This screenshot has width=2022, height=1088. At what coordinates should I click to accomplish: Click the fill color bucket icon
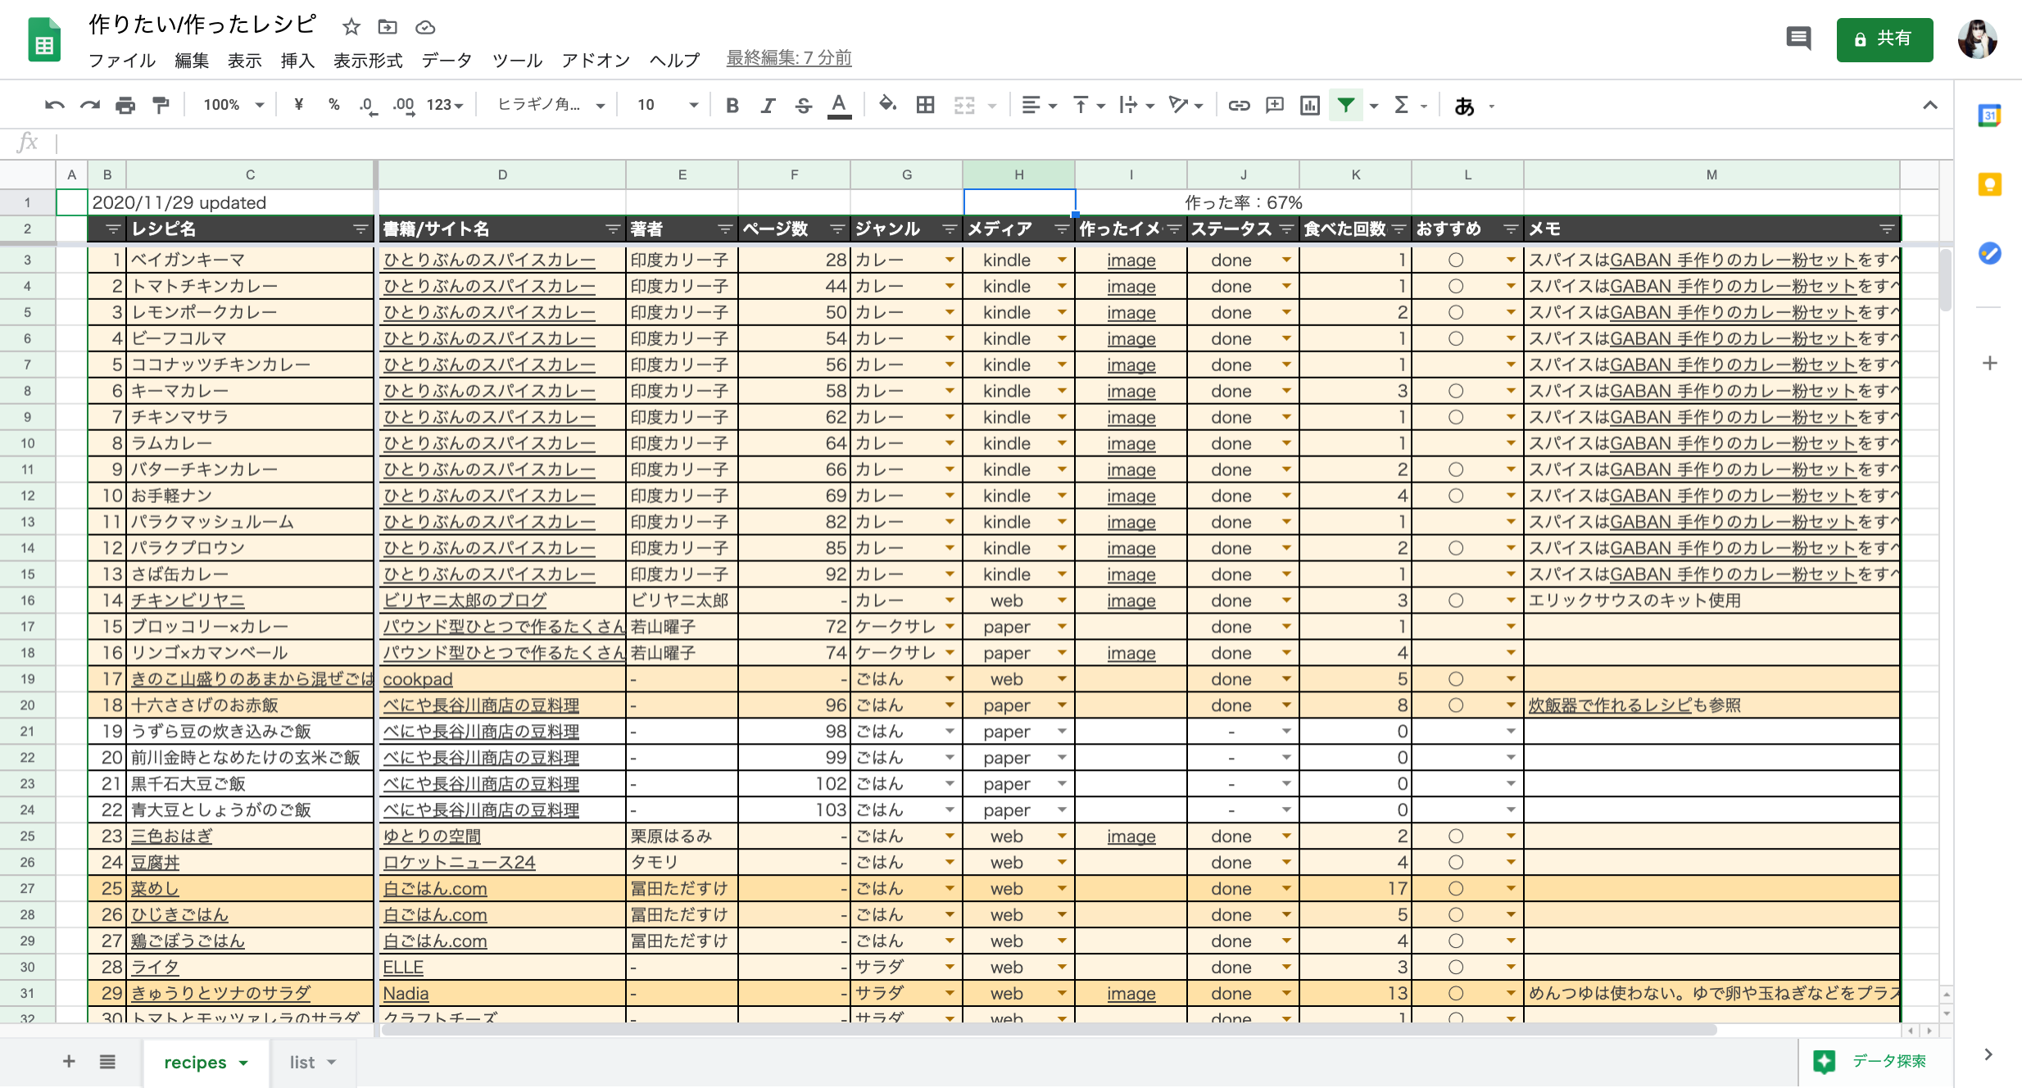887,104
